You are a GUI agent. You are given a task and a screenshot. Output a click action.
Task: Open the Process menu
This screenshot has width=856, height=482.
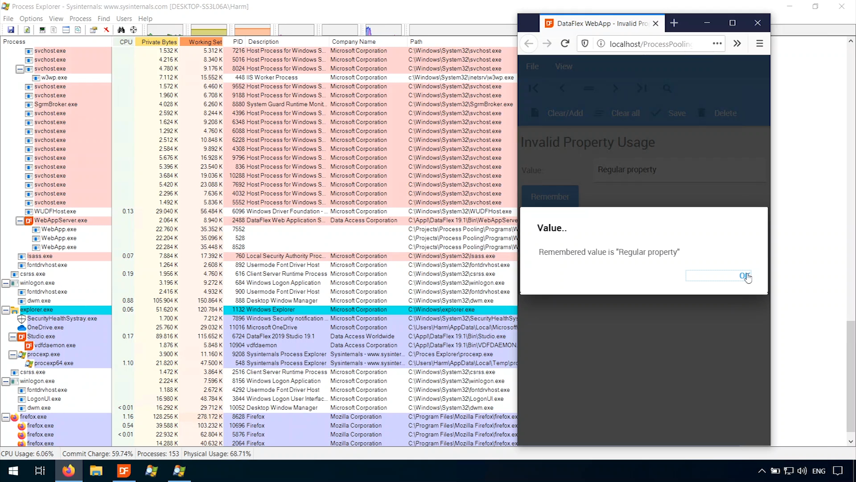click(x=80, y=18)
